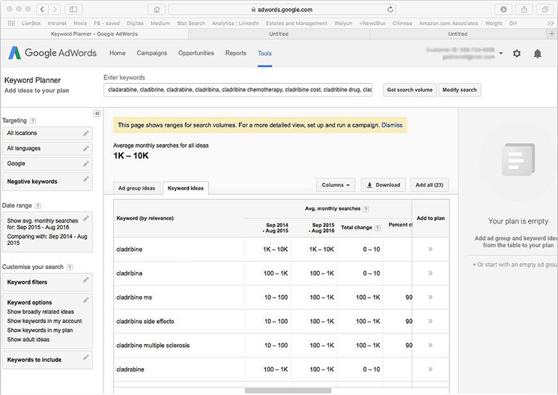
Task: Click the Enter keywords input field
Action: pyautogui.click(x=237, y=90)
